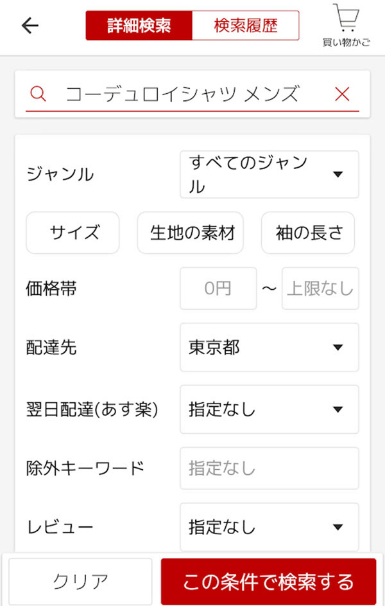Viewport: 385px width, 606px height.
Task: Tap the magnifier search icon
Action: tap(38, 94)
